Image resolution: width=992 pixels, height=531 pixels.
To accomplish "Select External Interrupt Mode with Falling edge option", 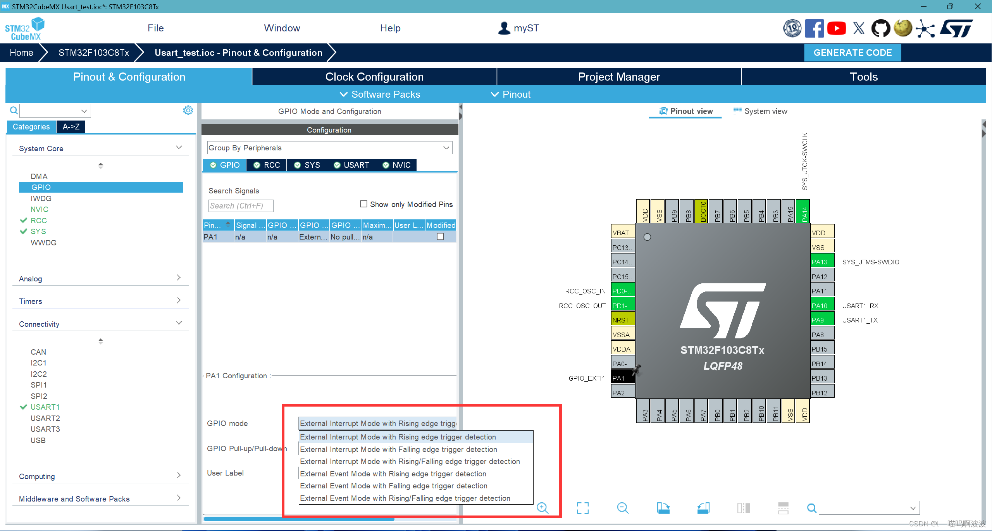I will [x=398, y=449].
